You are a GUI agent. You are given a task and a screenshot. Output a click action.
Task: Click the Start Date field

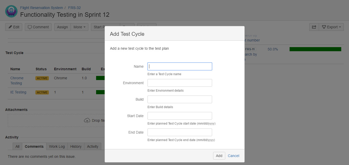click(x=180, y=116)
